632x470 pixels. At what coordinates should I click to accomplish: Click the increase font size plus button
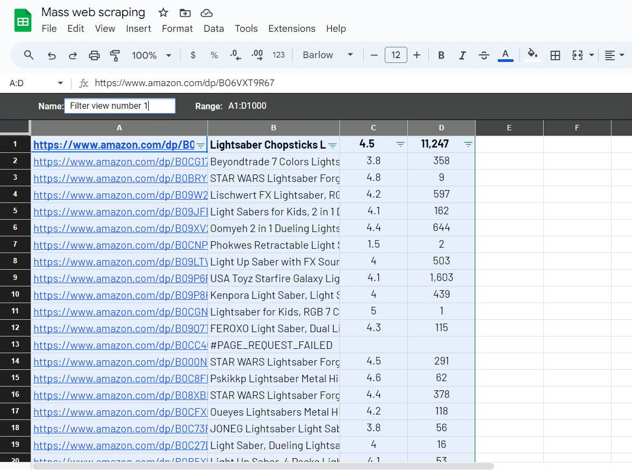[x=416, y=55]
